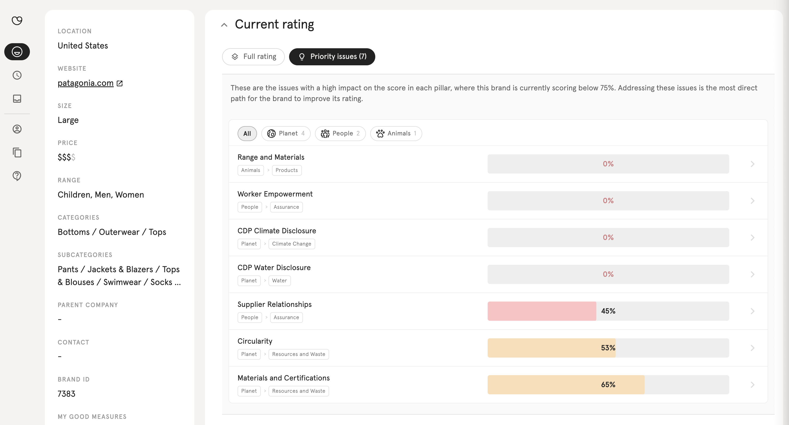
Task: Click the Supplier Relationships 45% progress bar
Action: 608,311
